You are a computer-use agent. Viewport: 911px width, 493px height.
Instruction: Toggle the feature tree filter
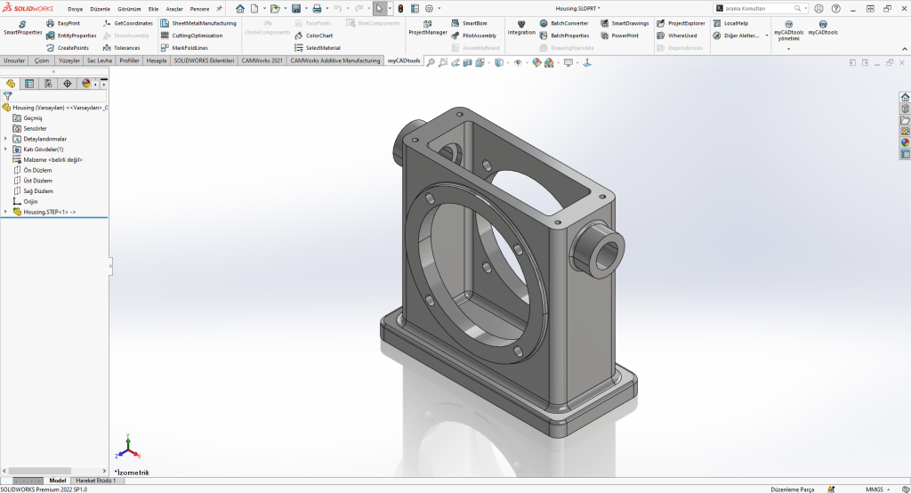click(x=8, y=96)
